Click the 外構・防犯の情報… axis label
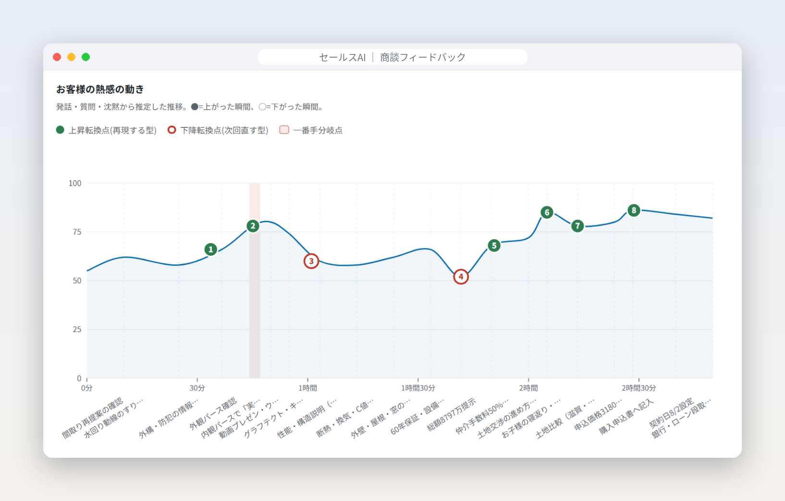The width and height of the screenshot is (785, 501). [x=169, y=418]
